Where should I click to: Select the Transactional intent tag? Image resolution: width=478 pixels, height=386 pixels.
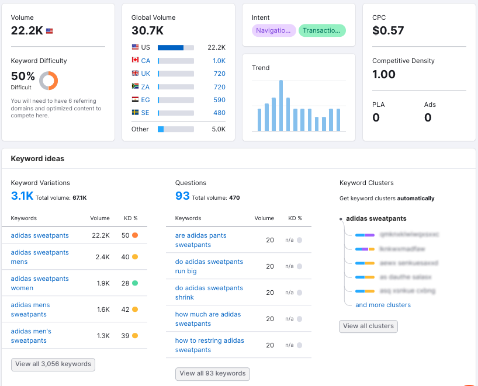(x=322, y=30)
